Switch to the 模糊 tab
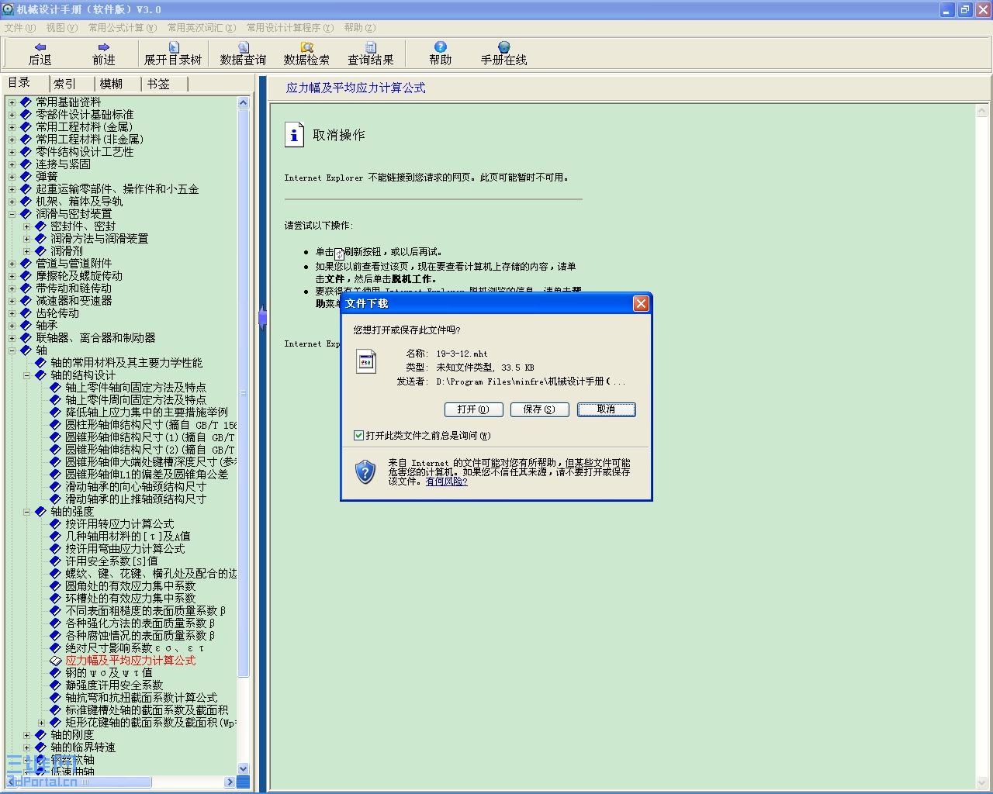Image resolution: width=993 pixels, height=794 pixels. (112, 84)
